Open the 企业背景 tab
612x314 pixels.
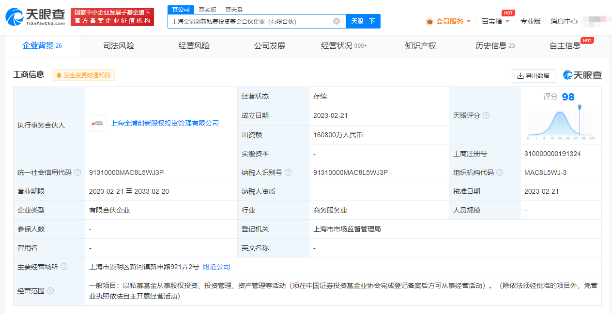pyautogui.click(x=43, y=46)
